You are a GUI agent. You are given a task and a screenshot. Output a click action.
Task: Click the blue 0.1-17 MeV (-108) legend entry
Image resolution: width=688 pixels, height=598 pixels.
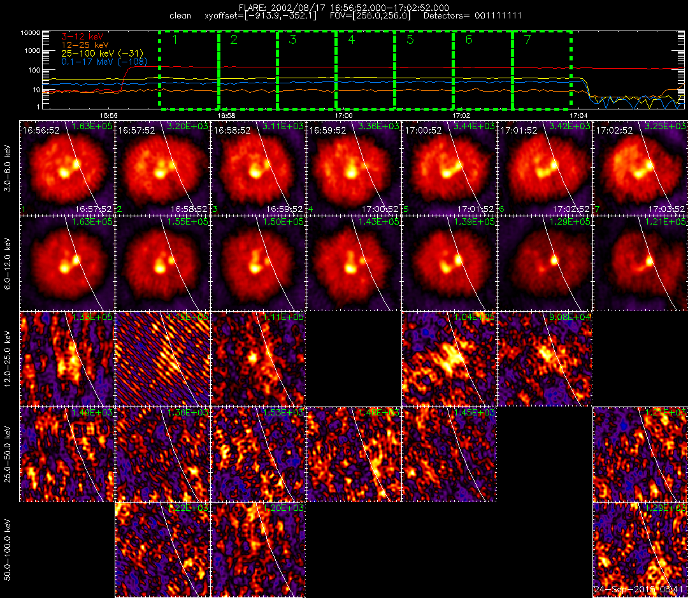[x=104, y=62]
